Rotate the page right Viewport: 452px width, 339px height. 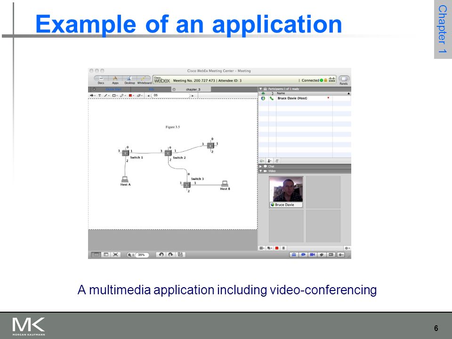(x=170, y=255)
